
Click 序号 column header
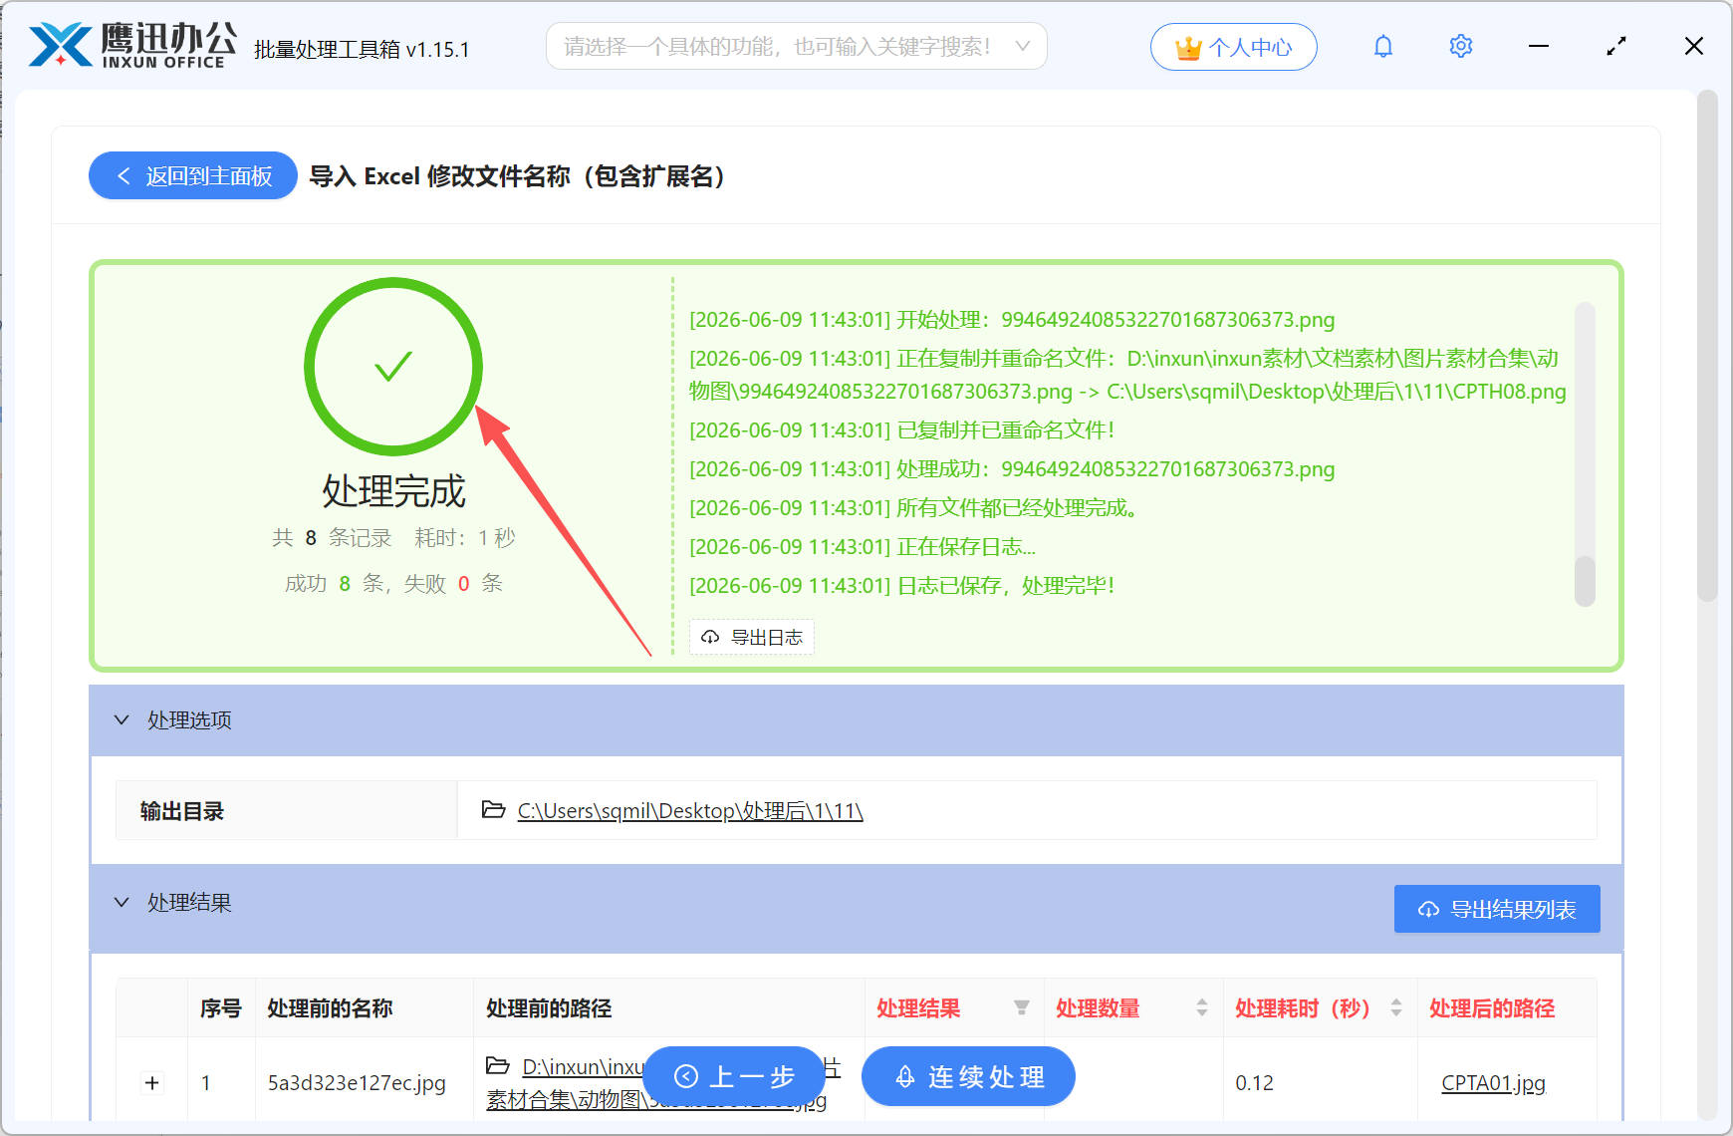coord(220,1007)
